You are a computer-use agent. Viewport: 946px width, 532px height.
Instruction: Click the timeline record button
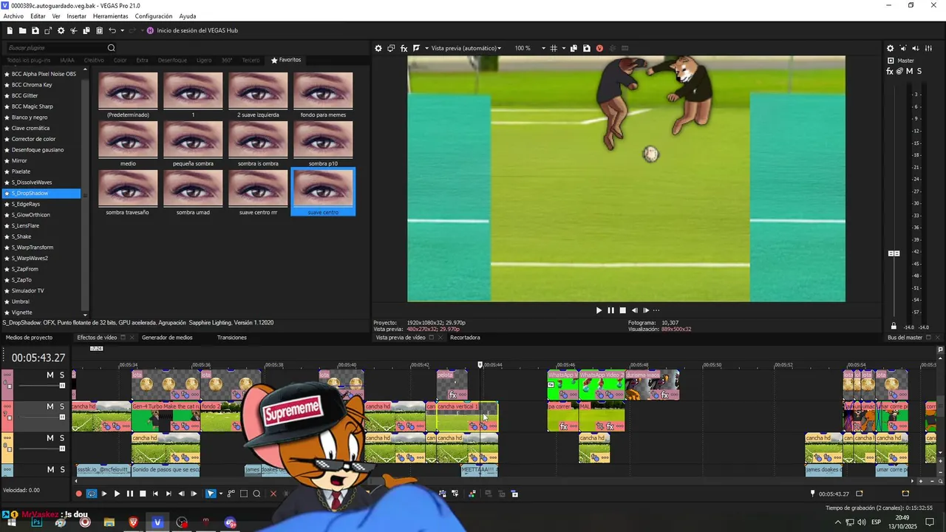point(78,494)
